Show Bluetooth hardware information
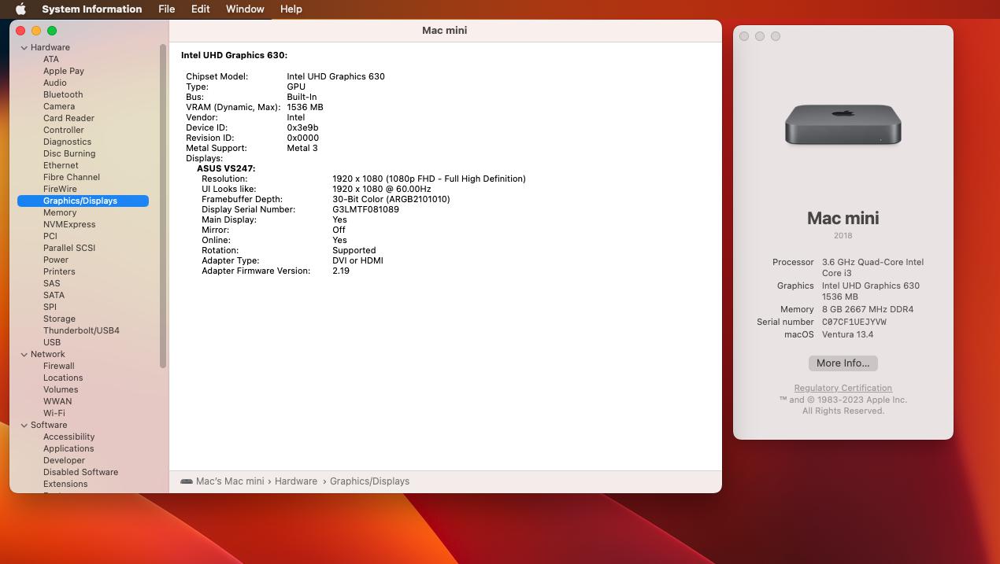This screenshot has width=1000, height=564. (x=63, y=94)
